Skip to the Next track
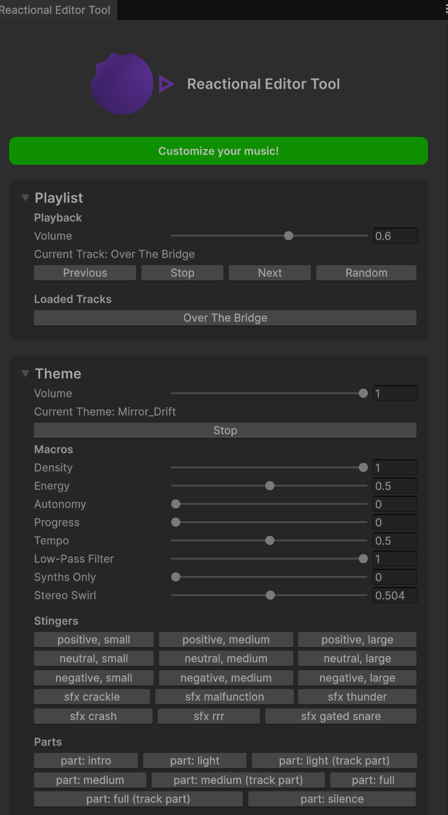This screenshot has width=448, height=815. pos(270,273)
